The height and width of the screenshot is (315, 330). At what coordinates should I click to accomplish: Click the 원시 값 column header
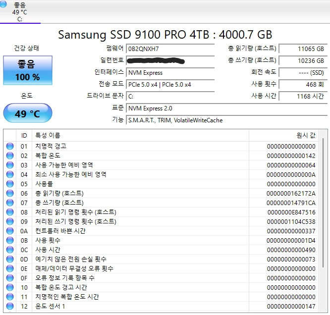284,136
